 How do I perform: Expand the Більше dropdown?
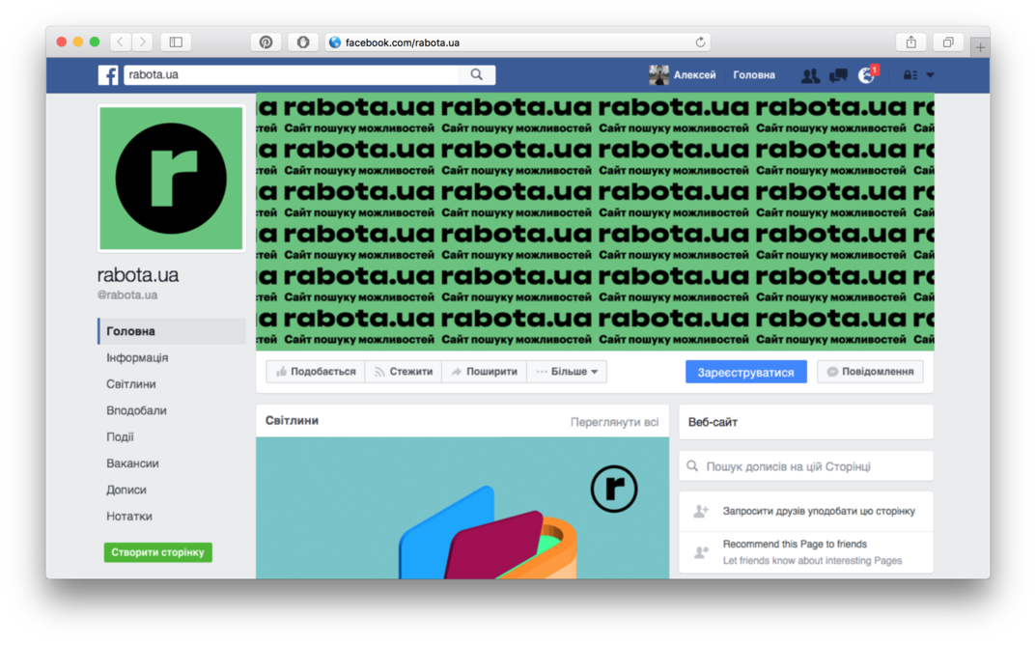(567, 372)
